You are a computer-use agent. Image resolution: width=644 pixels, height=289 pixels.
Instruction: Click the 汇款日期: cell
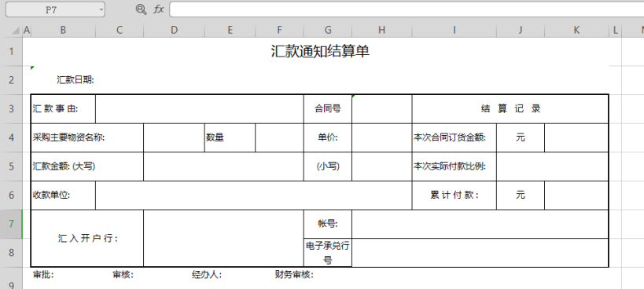[x=75, y=80]
